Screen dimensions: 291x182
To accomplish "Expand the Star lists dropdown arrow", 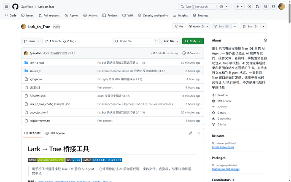I will click(263, 27).
